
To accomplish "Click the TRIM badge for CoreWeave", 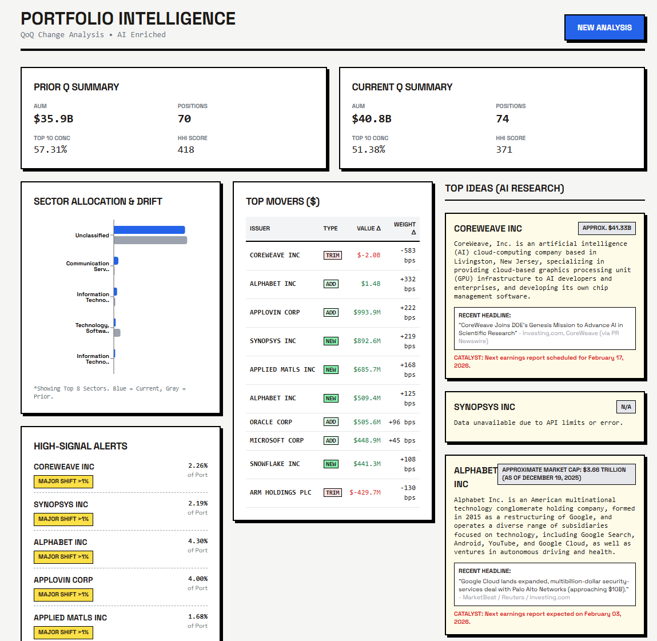I will tap(333, 255).
